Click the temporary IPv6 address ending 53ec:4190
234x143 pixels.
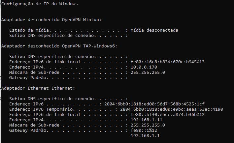pyautogui.click(x=172, y=109)
